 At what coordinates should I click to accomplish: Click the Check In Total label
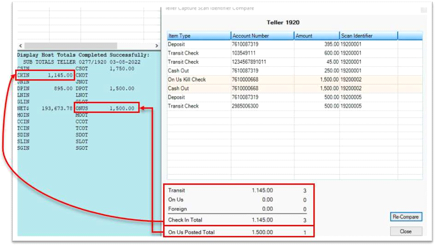[185, 220]
